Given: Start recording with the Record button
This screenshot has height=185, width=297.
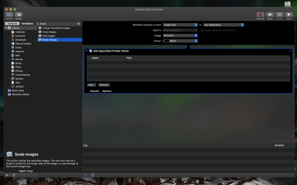Looking at the screenshot, I should pos(261,14).
